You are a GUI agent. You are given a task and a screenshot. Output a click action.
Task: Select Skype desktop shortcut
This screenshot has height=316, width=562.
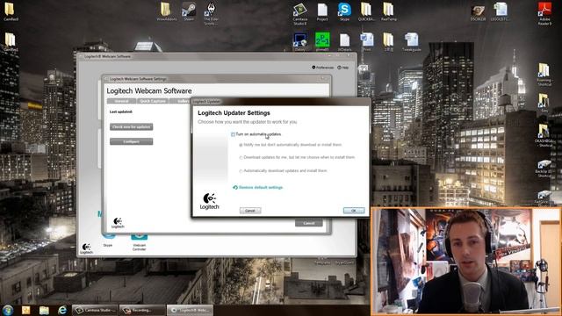tap(344, 11)
